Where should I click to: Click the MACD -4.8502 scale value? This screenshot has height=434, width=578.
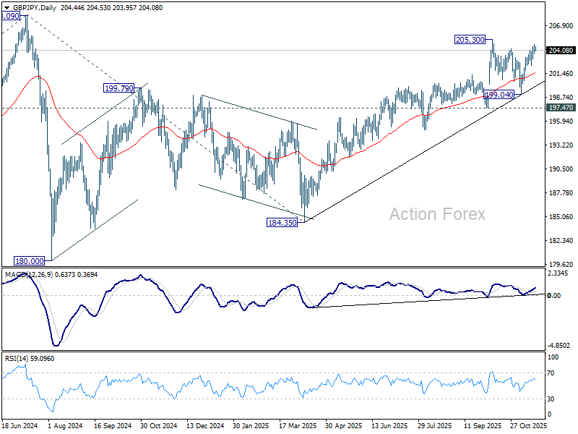click(558, 346)
